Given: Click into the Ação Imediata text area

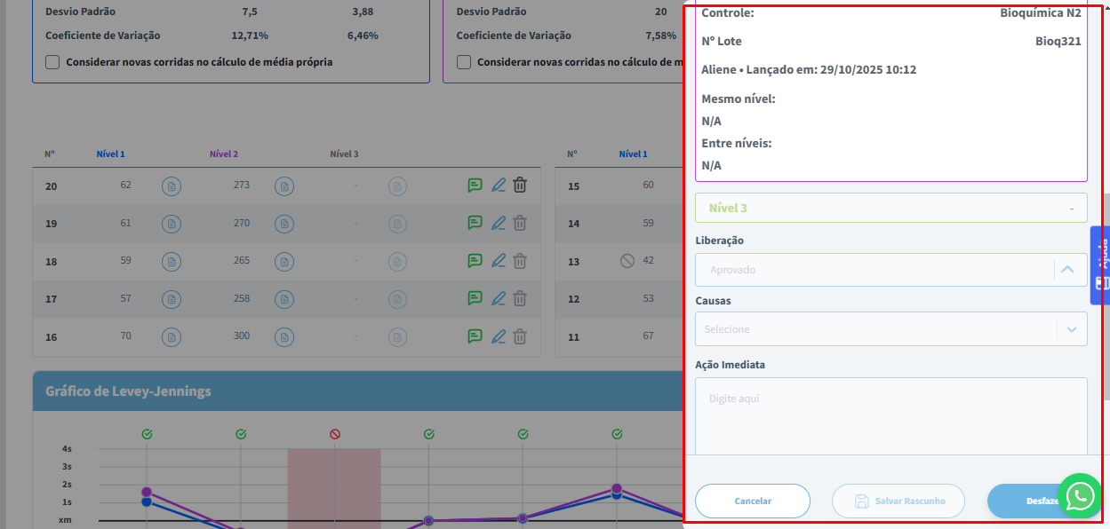Looking at the screenshot, I should [x=890, y=417].
